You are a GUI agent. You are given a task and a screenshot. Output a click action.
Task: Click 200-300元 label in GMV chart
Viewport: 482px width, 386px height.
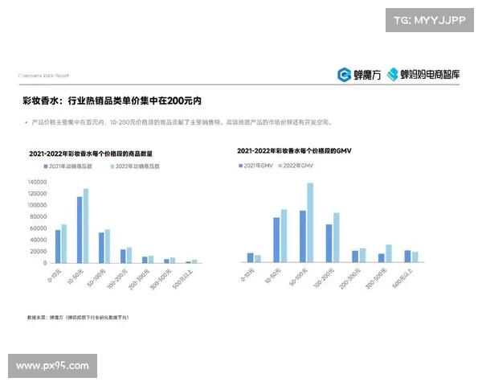coord(350,278)
